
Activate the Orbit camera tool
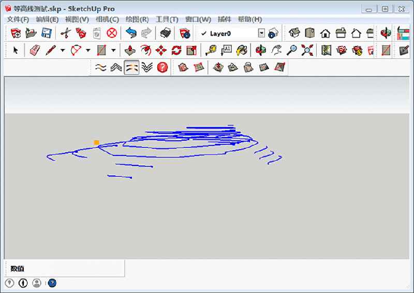click(261, 50)
